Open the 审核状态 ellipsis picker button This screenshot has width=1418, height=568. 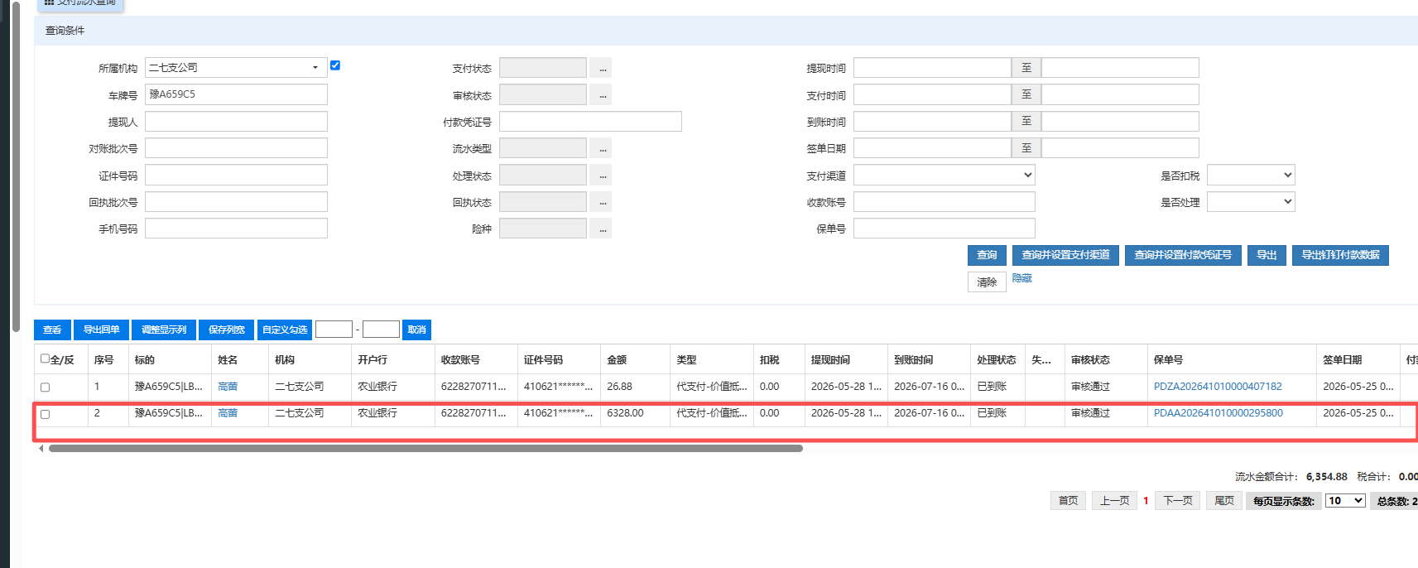[603, 95]
